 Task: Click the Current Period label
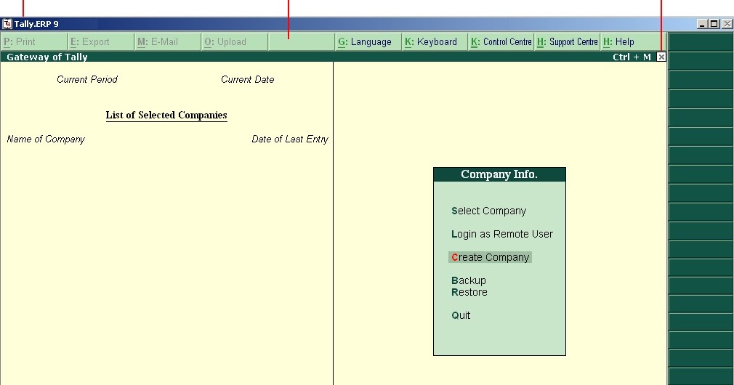click(87, 79)
